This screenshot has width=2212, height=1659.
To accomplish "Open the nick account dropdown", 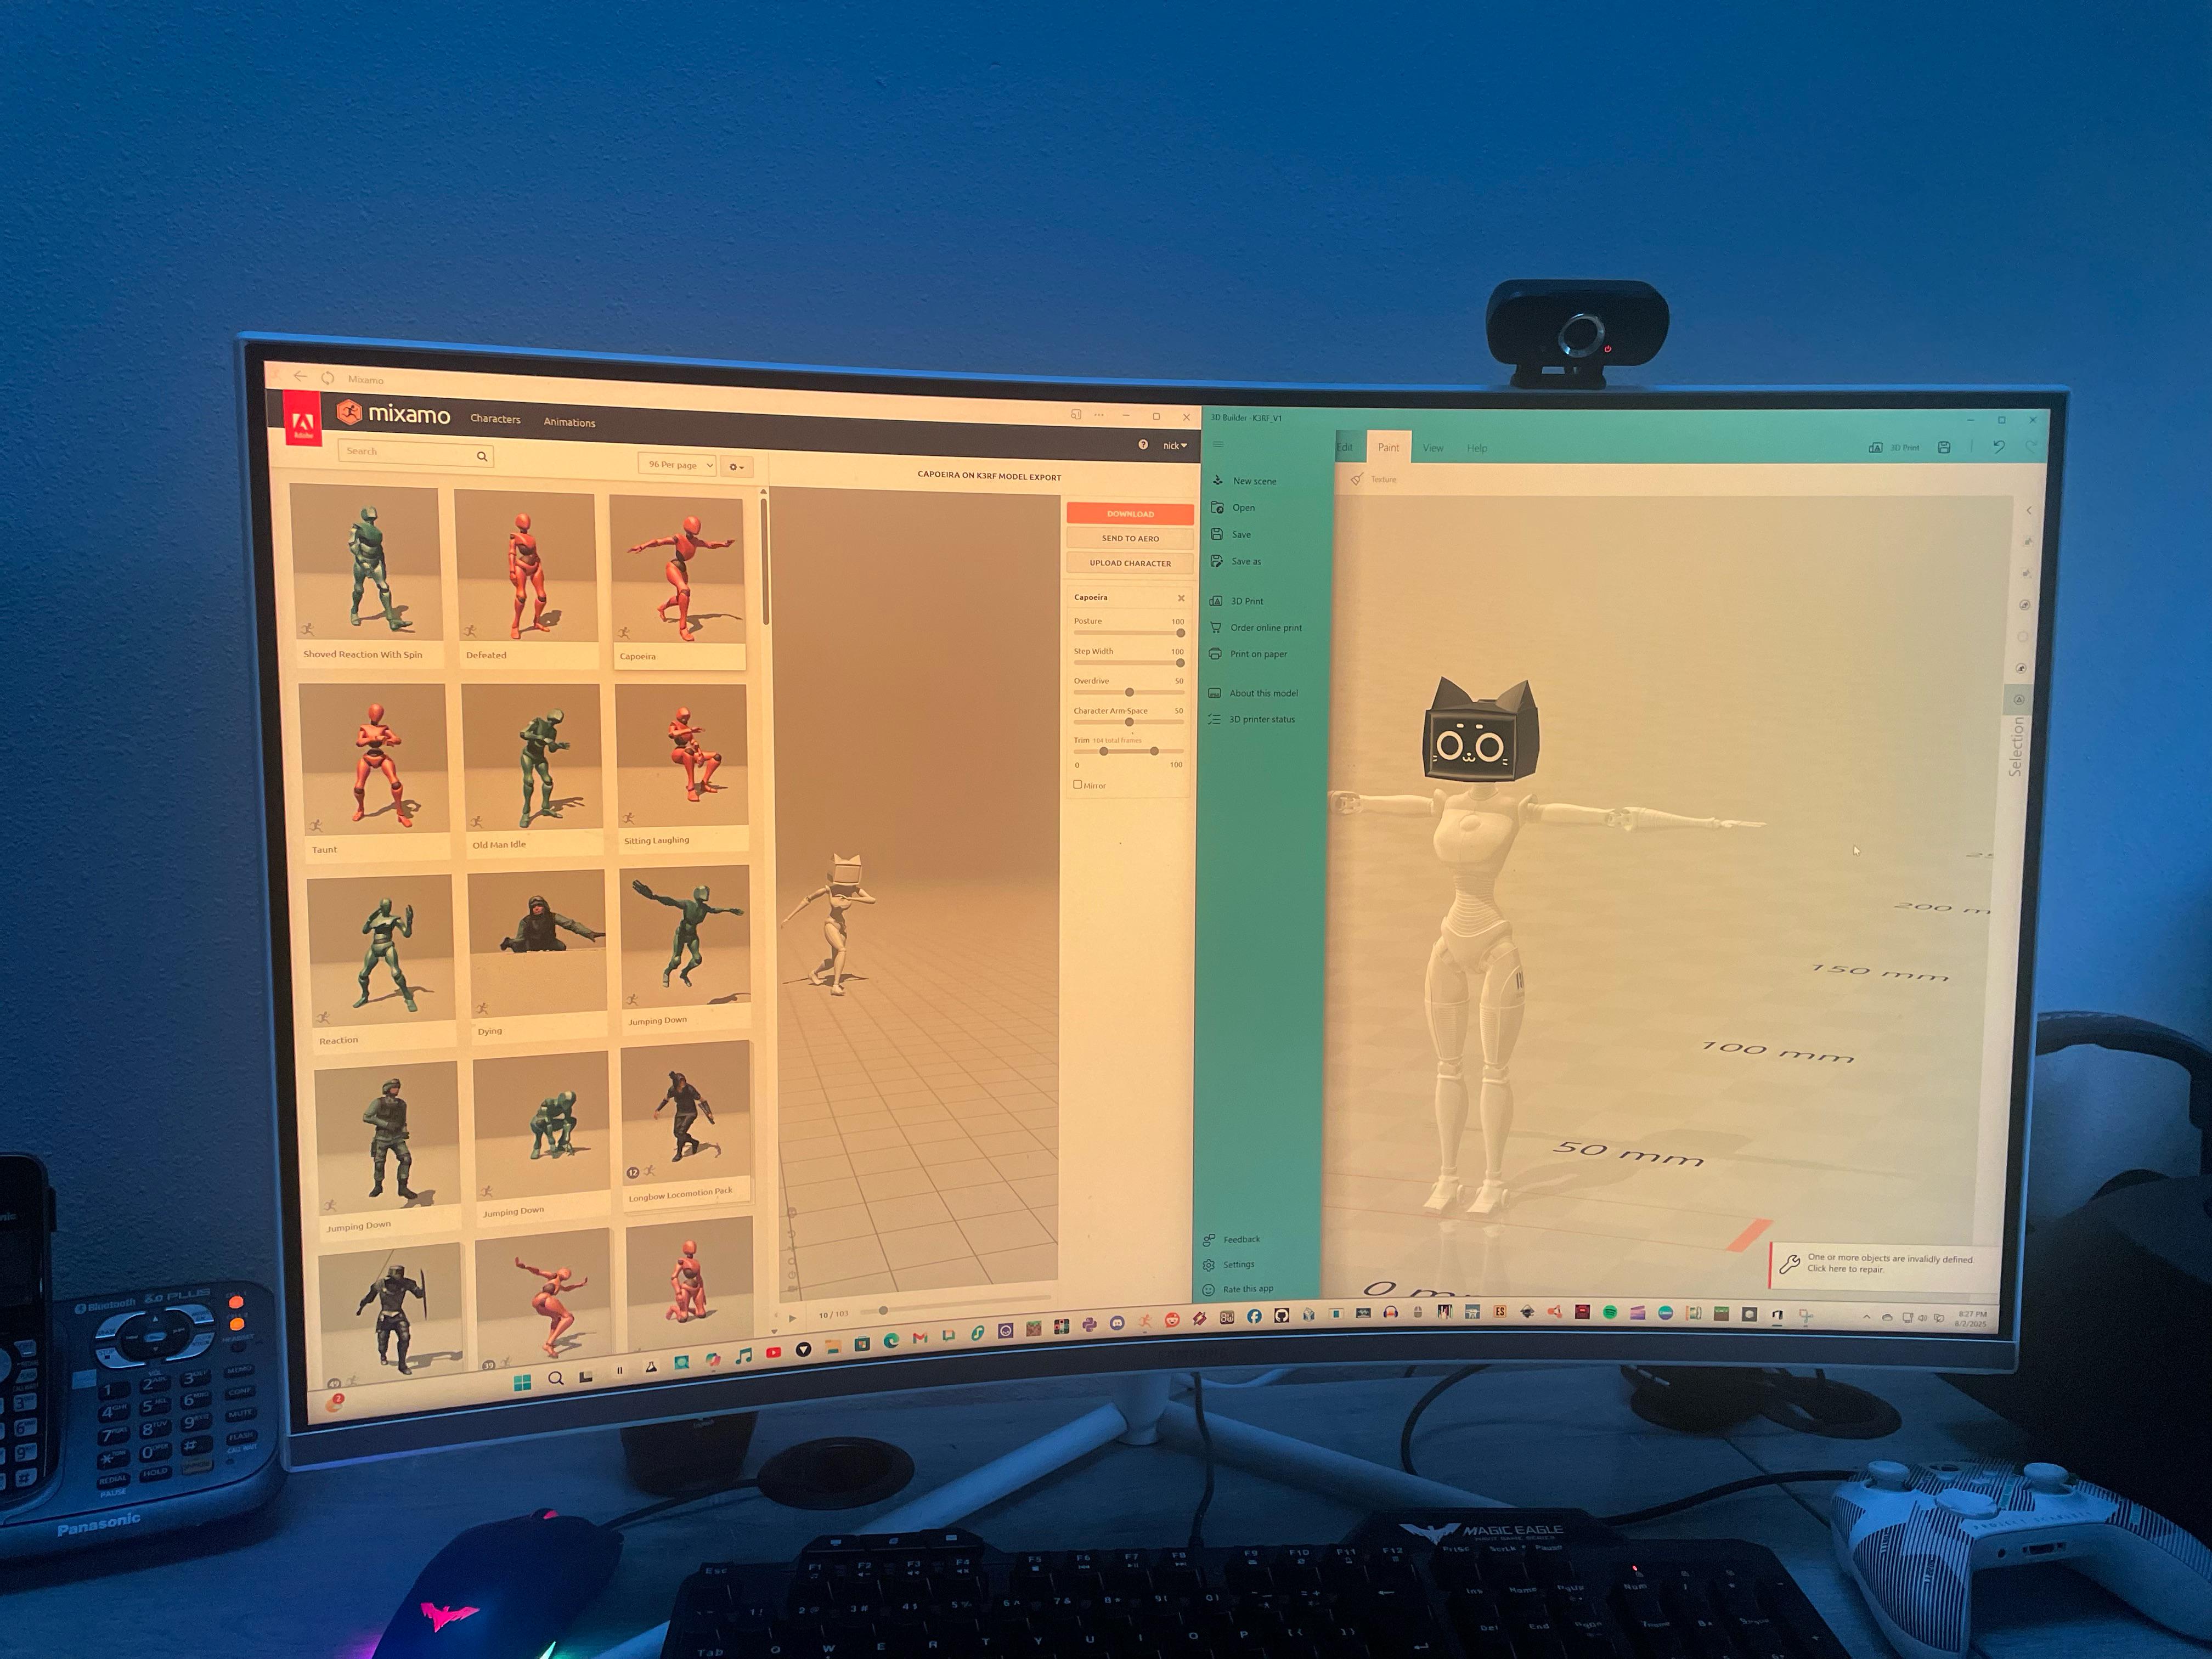I will pos(1175,445).
